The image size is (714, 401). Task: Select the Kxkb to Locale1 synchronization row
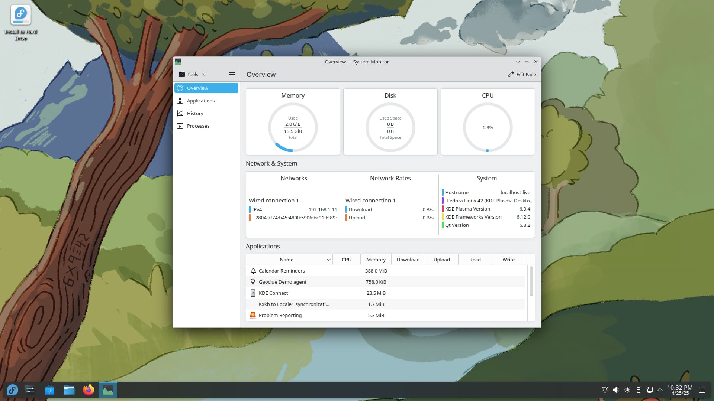(386, 304)
